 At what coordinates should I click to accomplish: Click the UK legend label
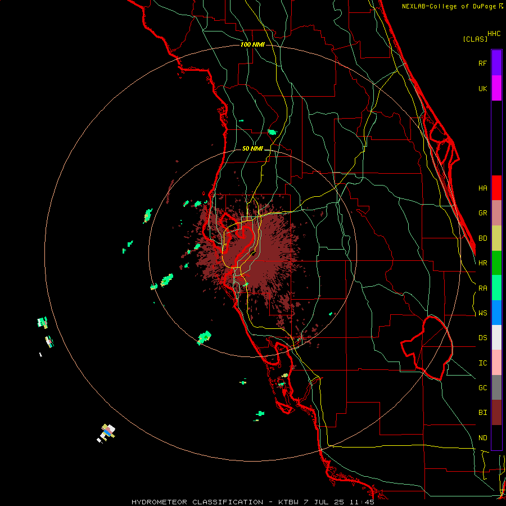pyautogui.click(x=482, y=88)
